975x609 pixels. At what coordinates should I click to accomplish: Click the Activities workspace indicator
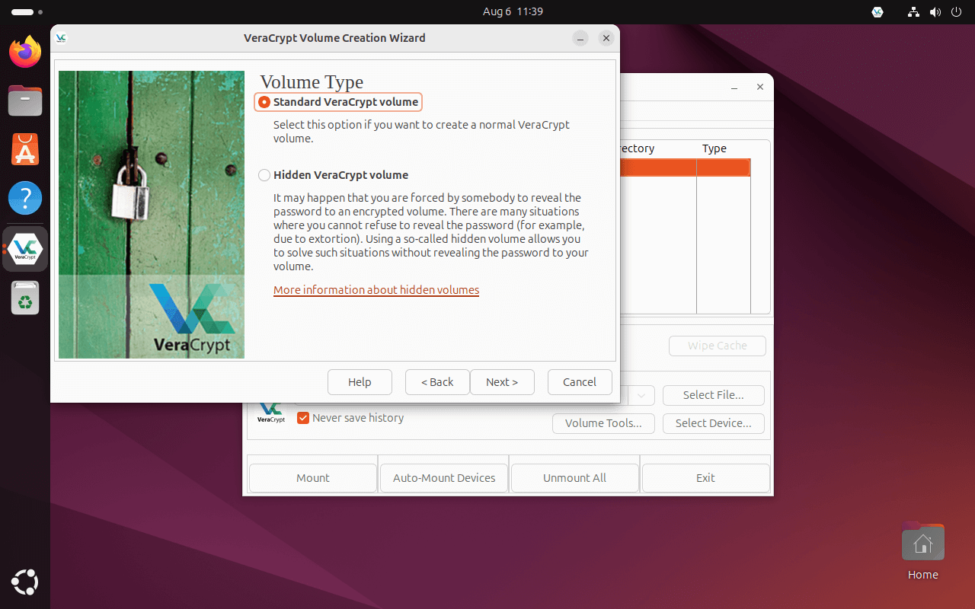click(x=27, y=12)
